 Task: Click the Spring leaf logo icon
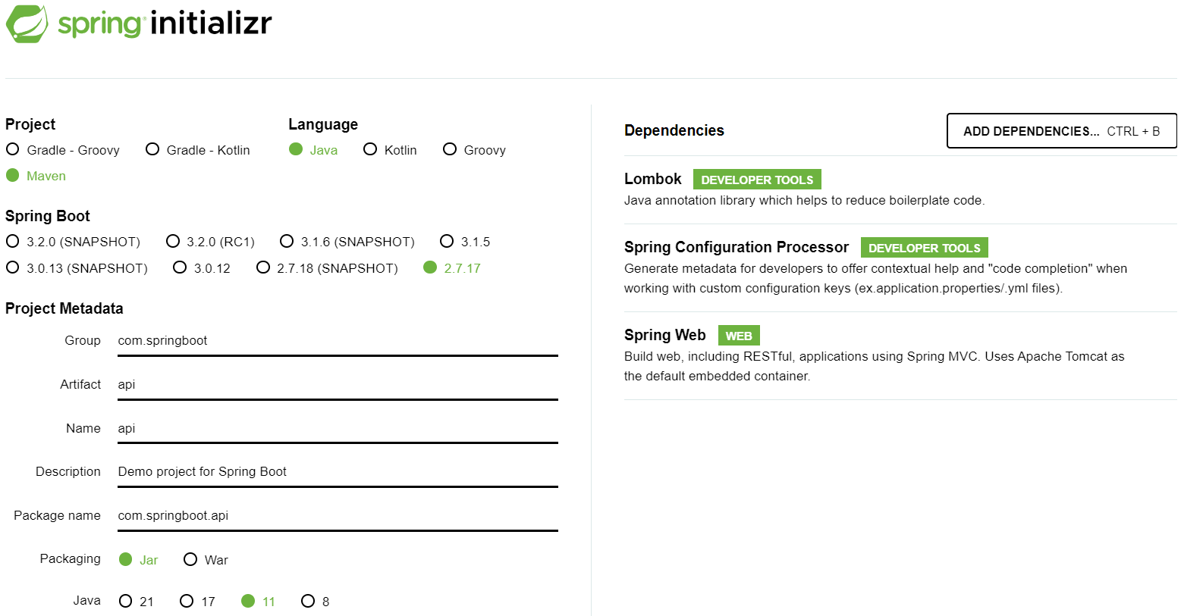(27, 23)
